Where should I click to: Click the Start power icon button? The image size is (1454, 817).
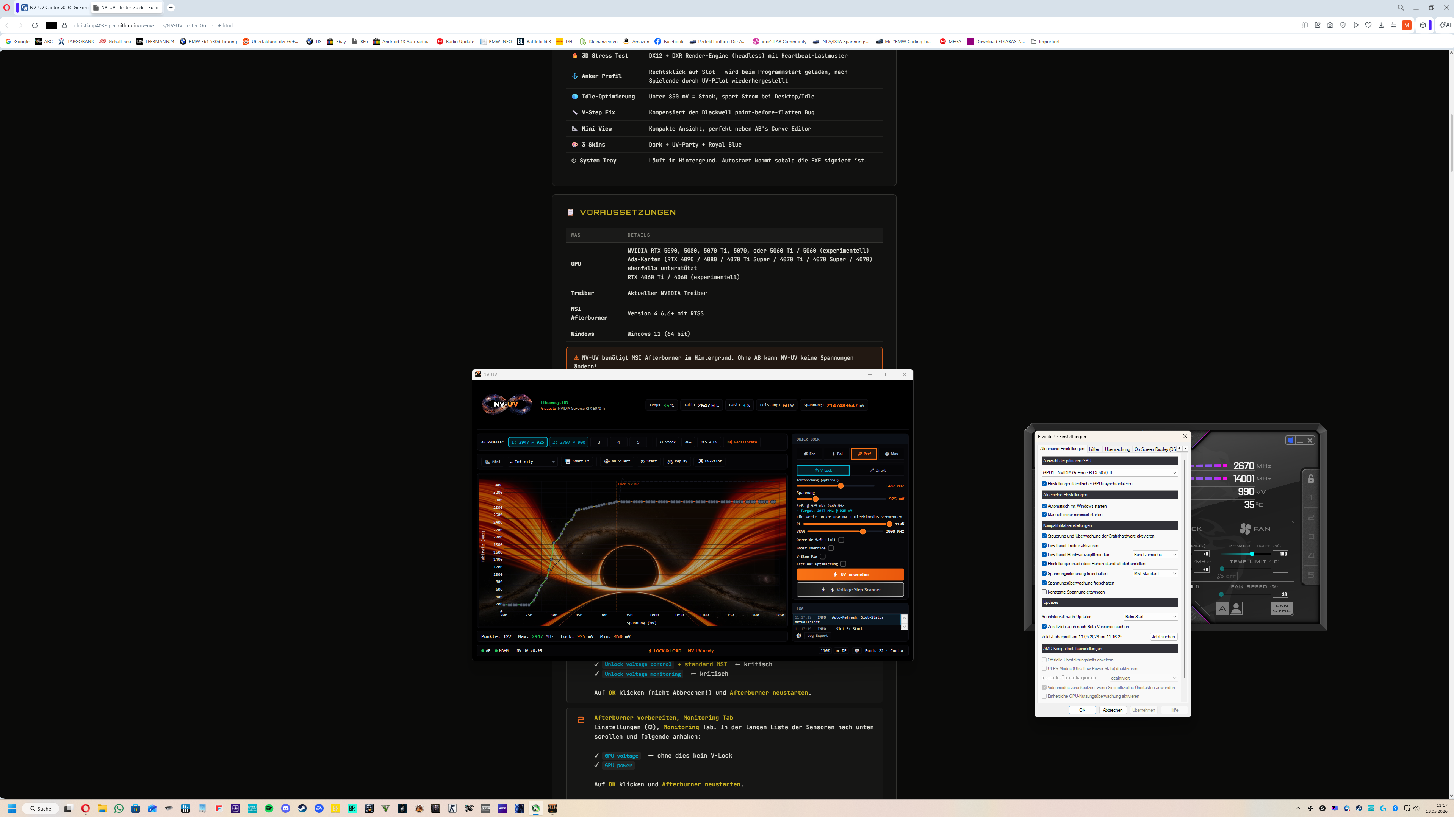(648, 461)
